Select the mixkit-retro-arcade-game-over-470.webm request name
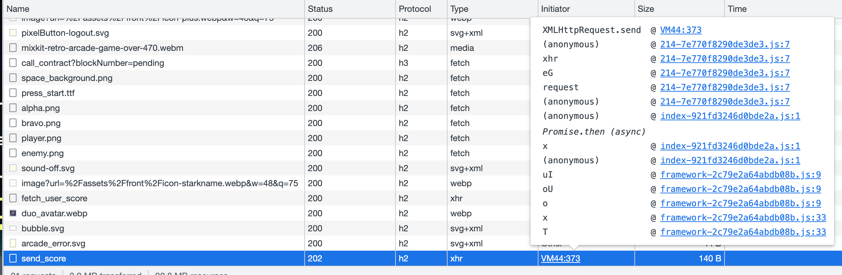842x275 pixels. pos(102,48)
